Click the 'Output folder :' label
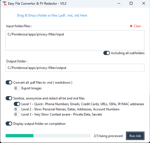This screenshot has height=143, width=150. [17, 61]
